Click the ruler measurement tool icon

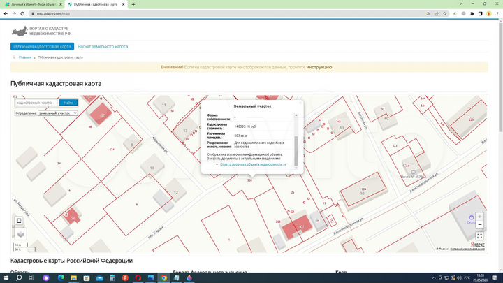20,221
